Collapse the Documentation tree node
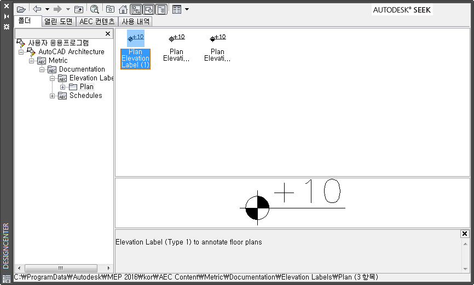 point(42,69)
